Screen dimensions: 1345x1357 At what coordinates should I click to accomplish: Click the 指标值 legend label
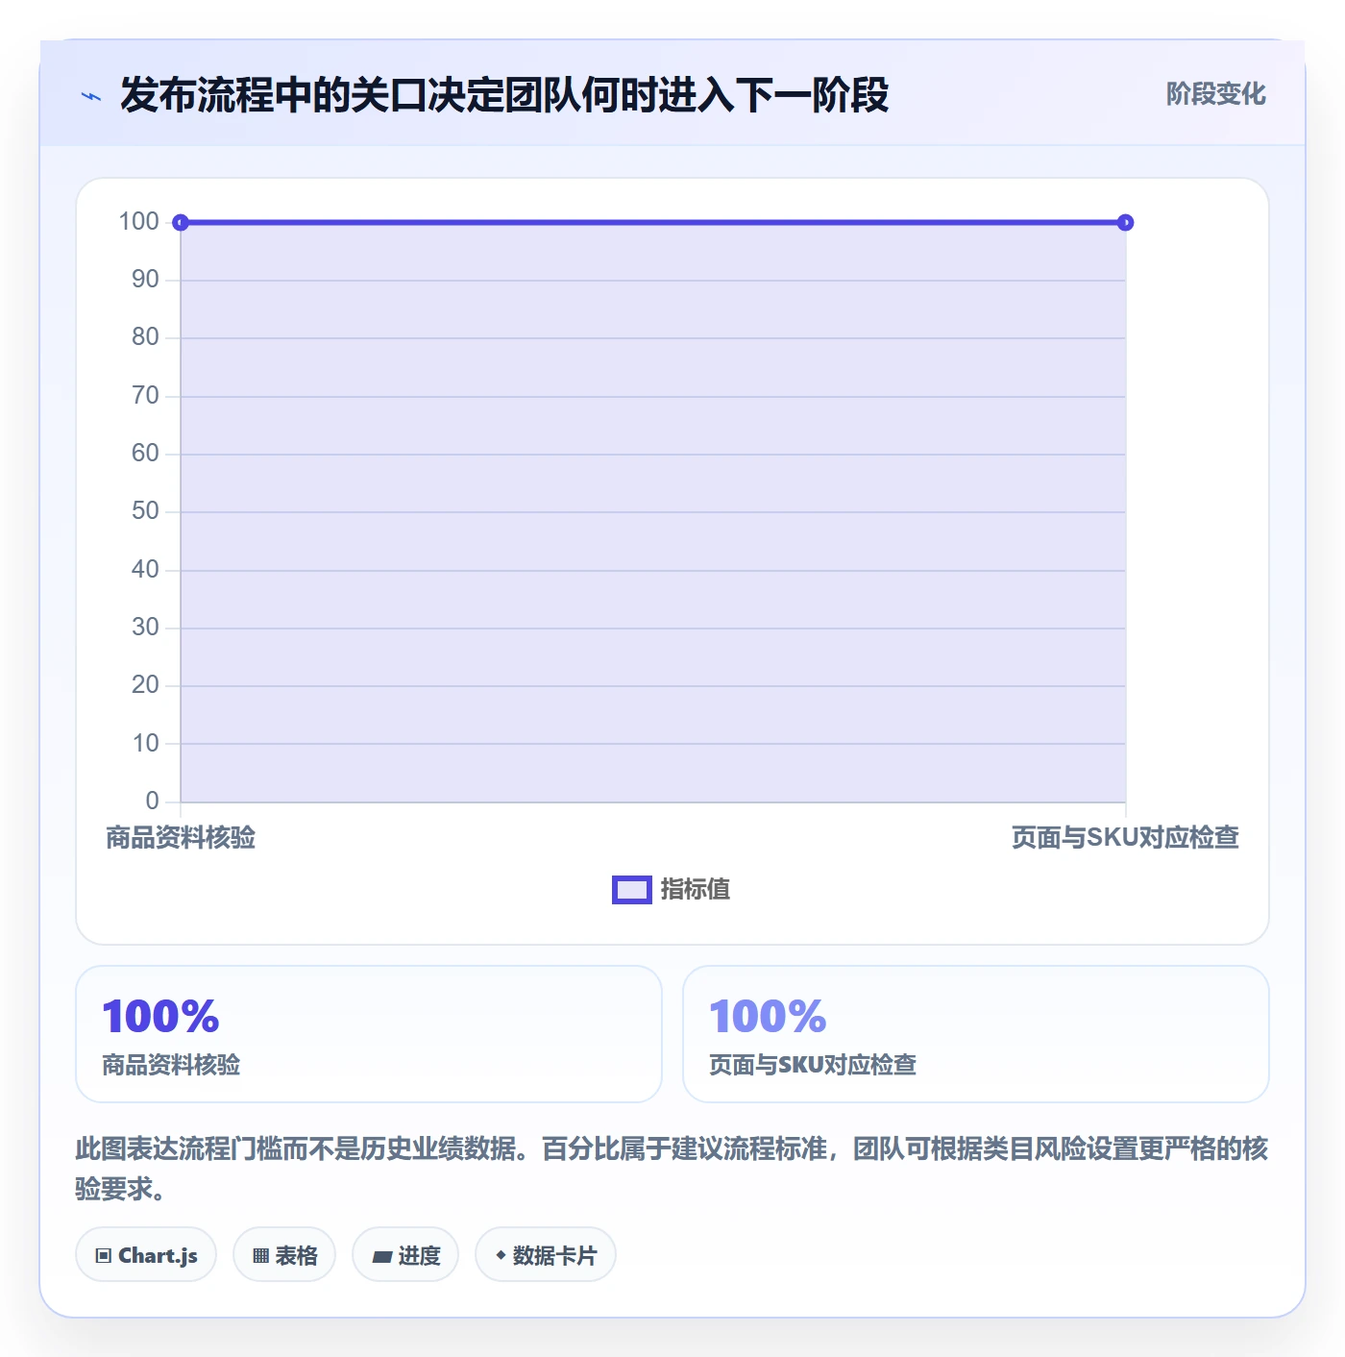click(696, 890)
